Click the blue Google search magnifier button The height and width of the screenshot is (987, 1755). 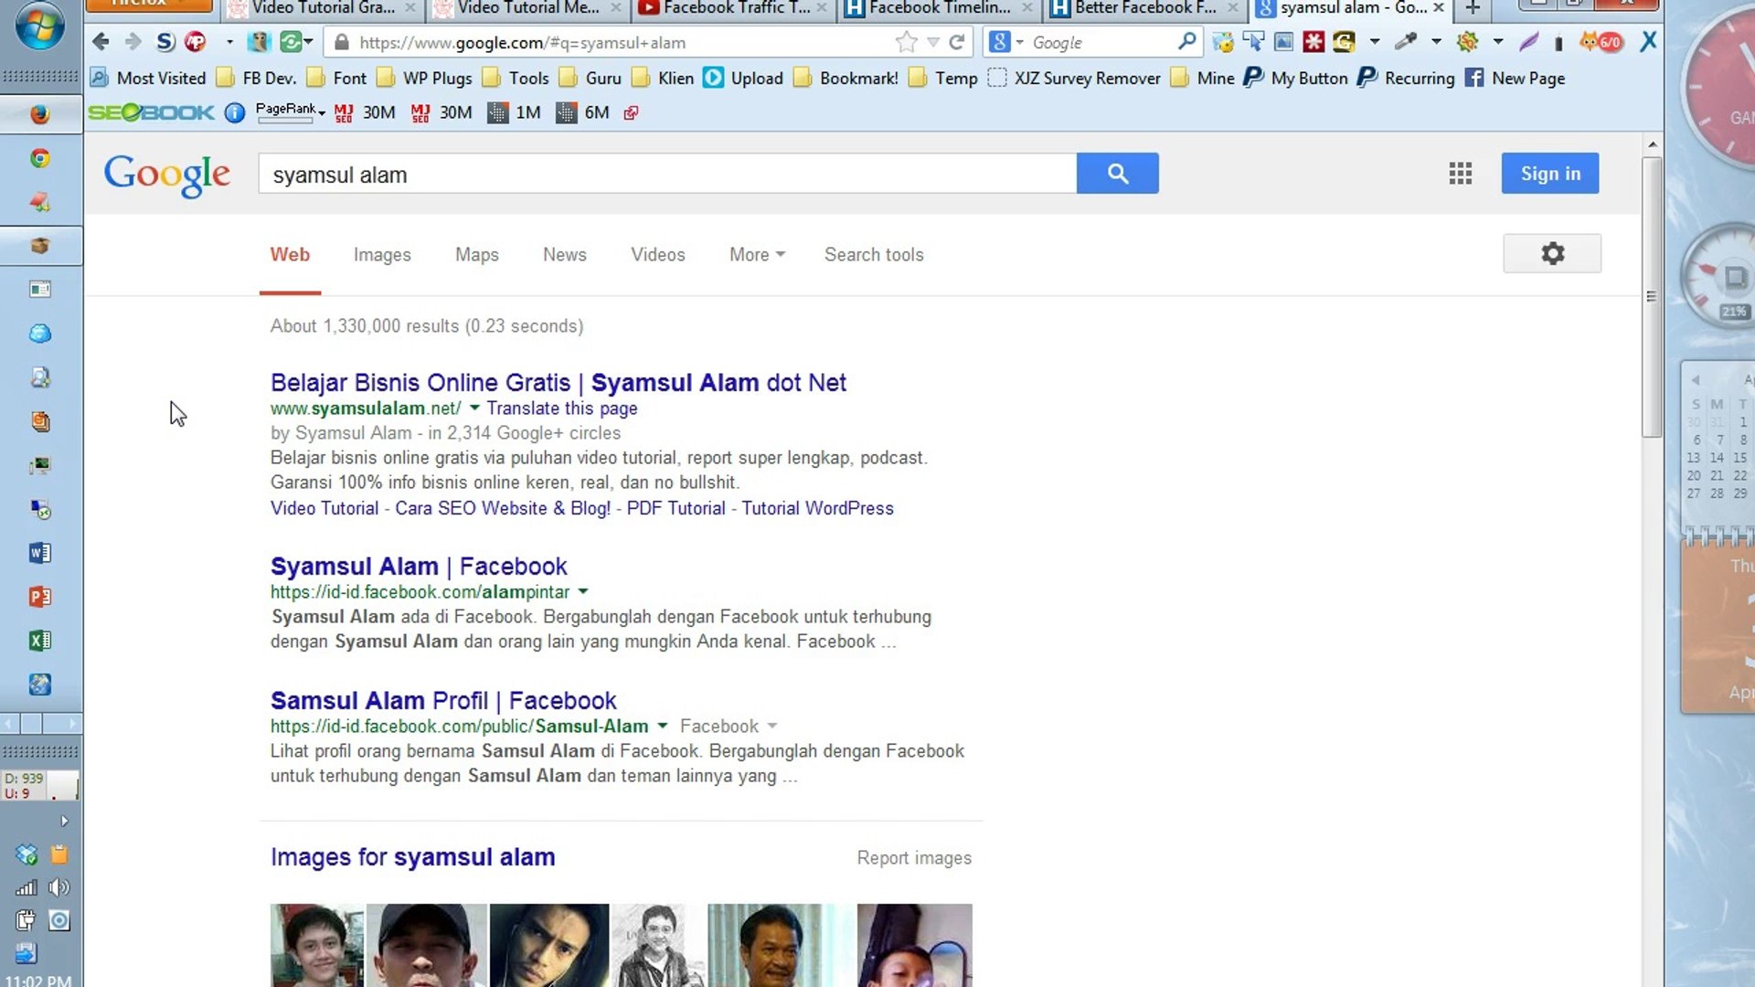[1117, 174]
